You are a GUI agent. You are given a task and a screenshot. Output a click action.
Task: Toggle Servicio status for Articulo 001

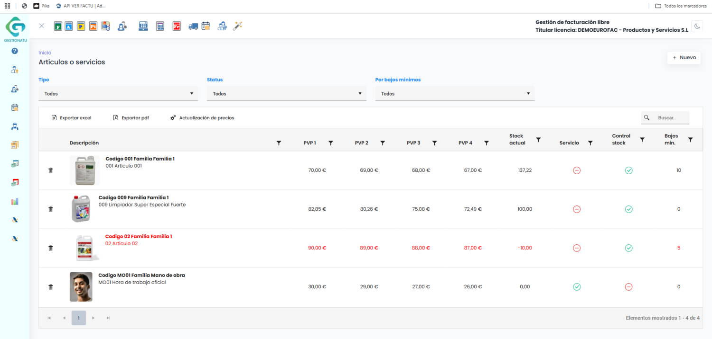click(x=577, y=170)
